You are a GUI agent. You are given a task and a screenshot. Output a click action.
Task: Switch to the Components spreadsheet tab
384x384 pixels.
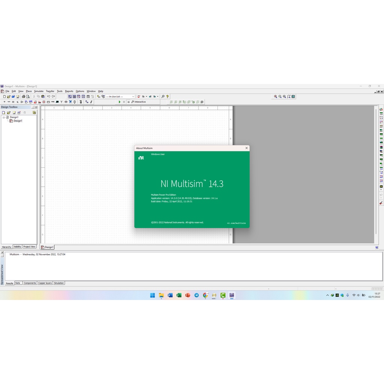pyautogui.click(x=30, y=283)
